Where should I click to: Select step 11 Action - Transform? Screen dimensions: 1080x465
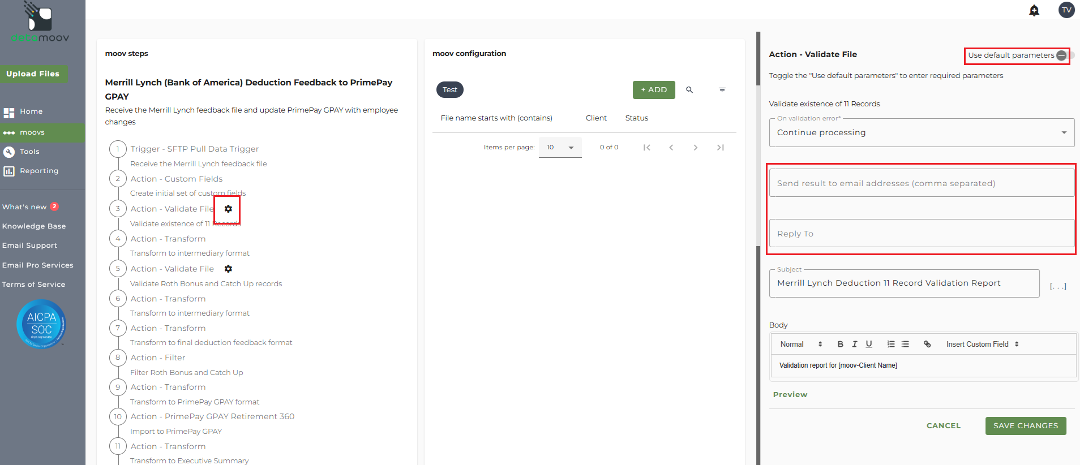click(168, 446)
